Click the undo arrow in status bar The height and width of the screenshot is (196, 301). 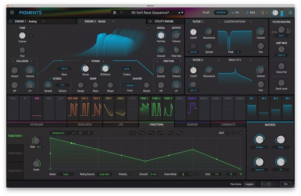[263, 184]
